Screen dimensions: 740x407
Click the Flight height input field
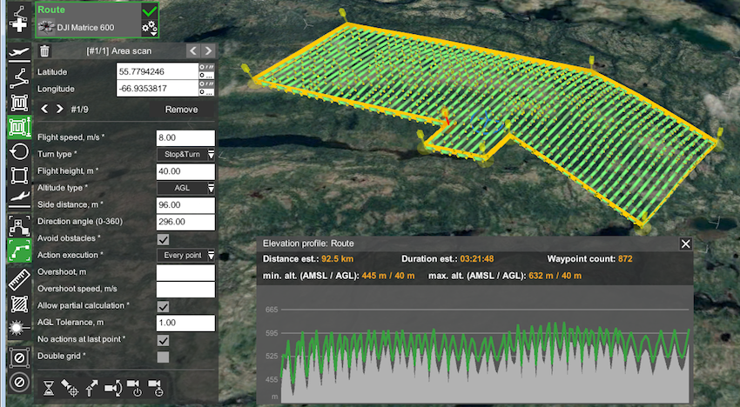click(x=185, y=171)
